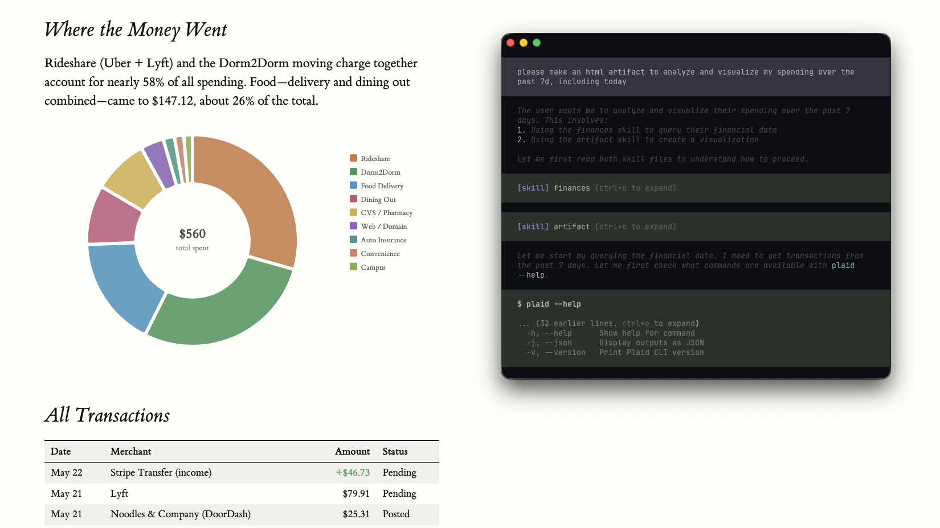Expand the finances skill row
The height and width of the screenshot is (528, 940).
pos(696,188)
